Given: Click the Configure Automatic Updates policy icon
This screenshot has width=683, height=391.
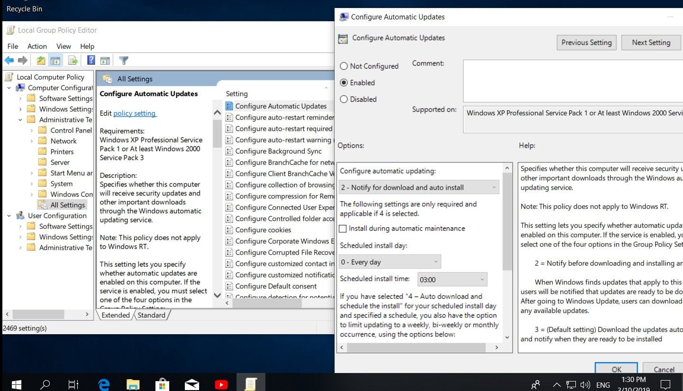Looking at the screenshot, I should [229, 106].
